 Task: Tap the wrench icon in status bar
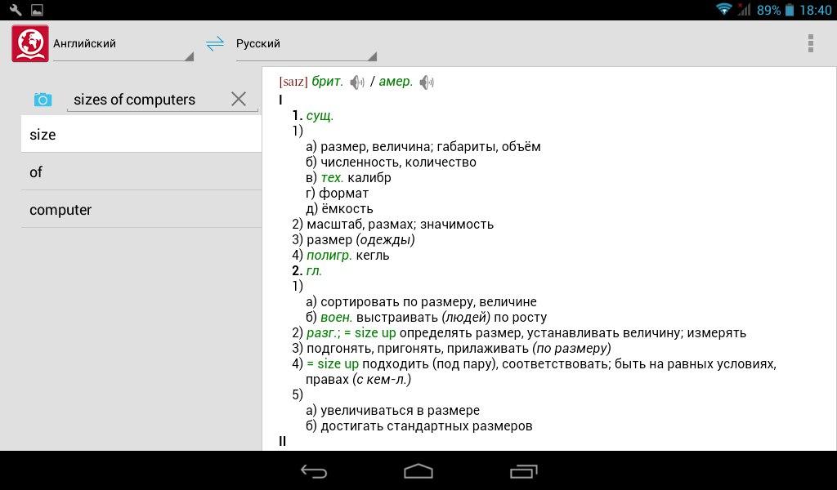pos(16,10)
